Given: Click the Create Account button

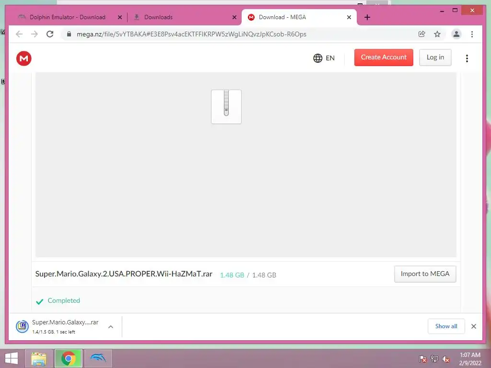Looking at the screenshot, I should coord(384,57).
